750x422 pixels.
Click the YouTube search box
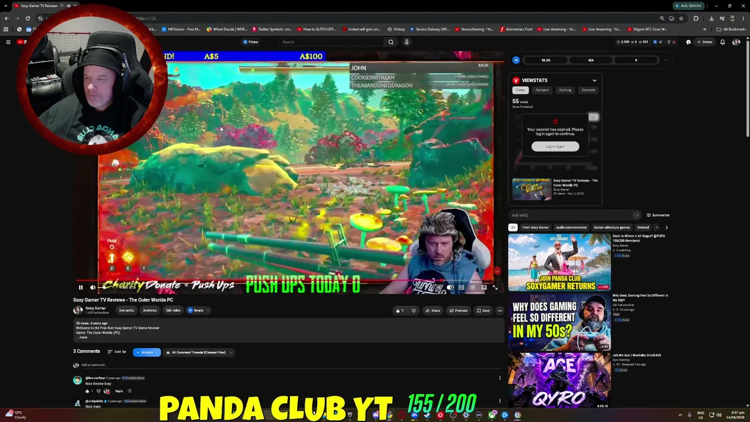(332, 42)
